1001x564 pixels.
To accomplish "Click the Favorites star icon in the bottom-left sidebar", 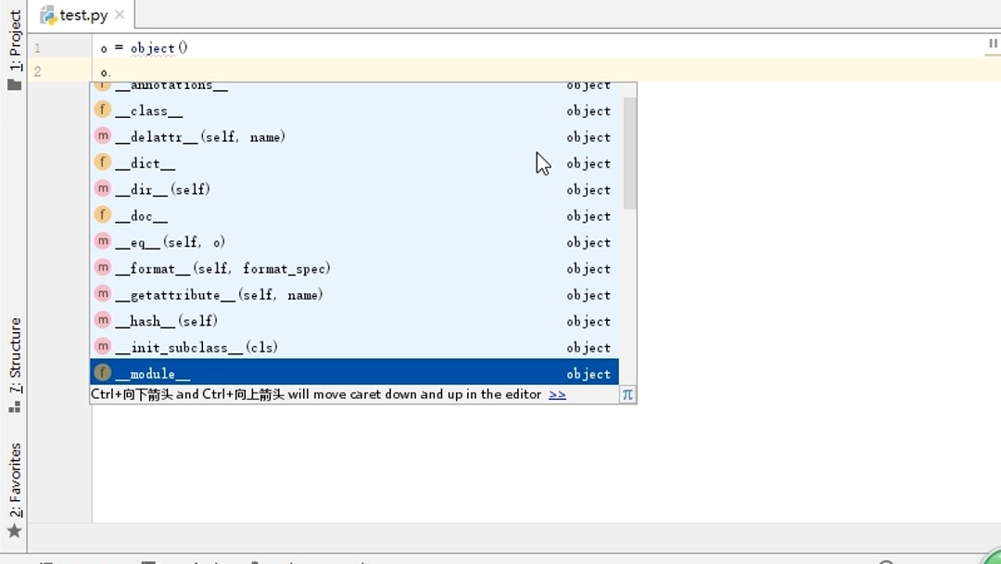I will pos(13,532).
